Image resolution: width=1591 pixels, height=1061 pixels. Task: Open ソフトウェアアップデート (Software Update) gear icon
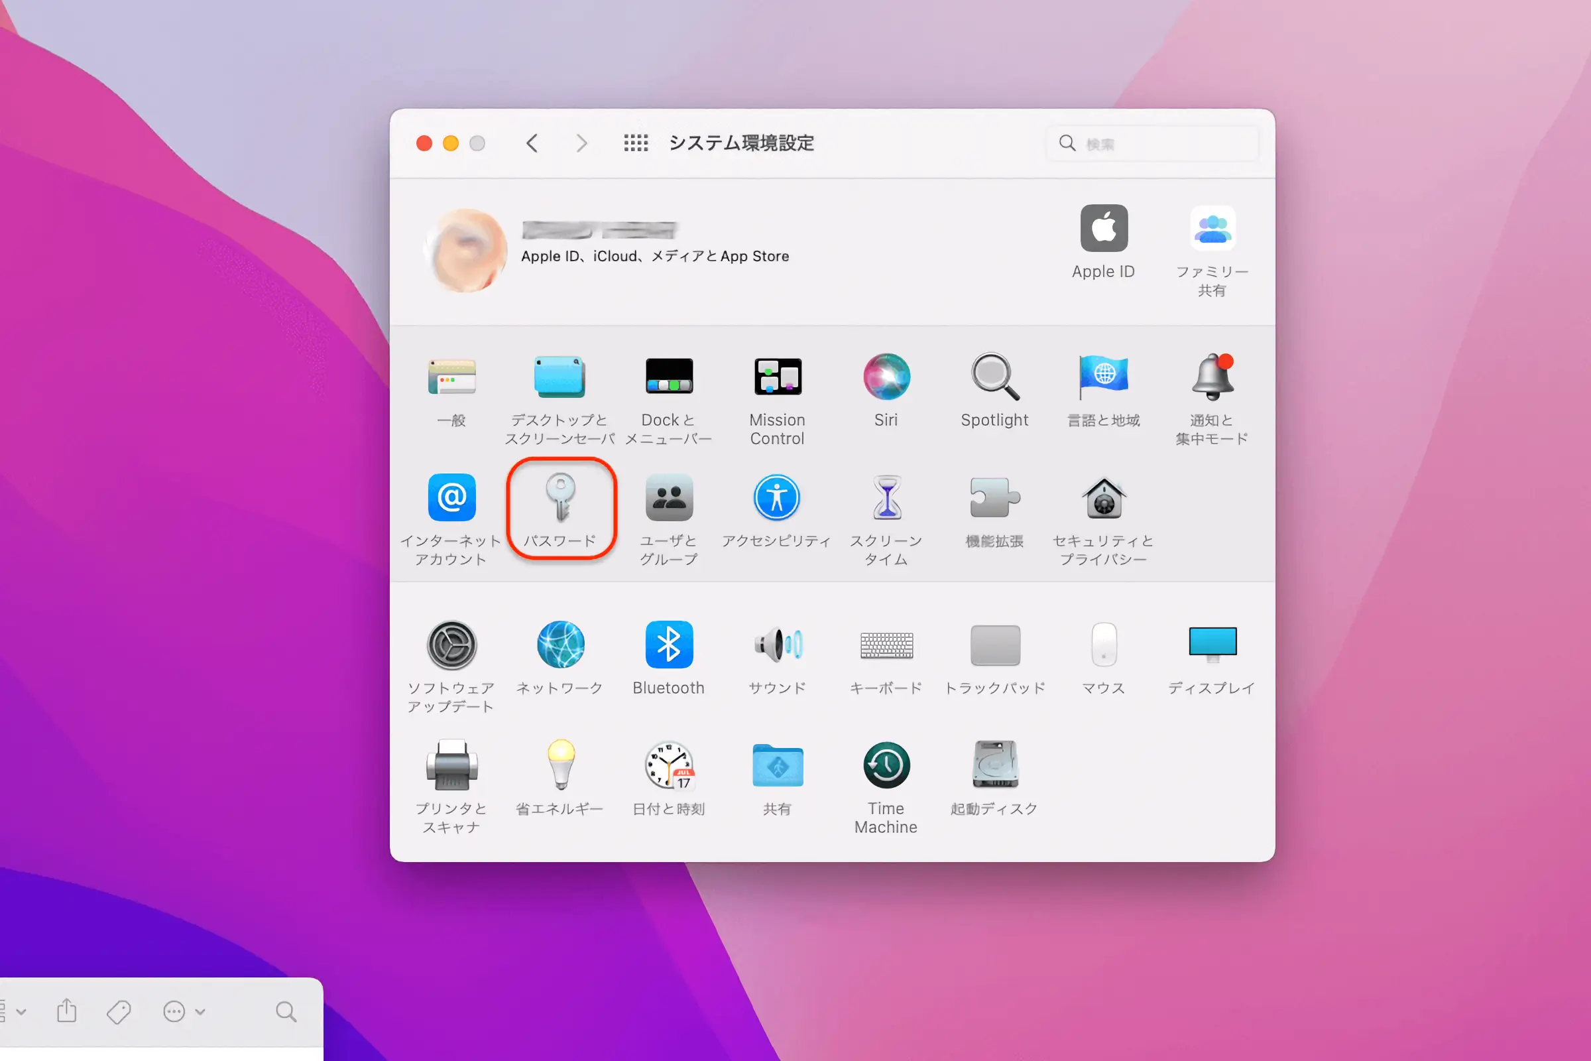point(451,644)
